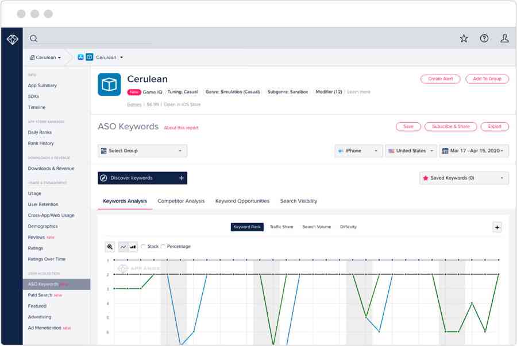Viewport: 517px width, 346px height.
Task: Click the pink star of Saved Keywords
Action: (425, 178)
